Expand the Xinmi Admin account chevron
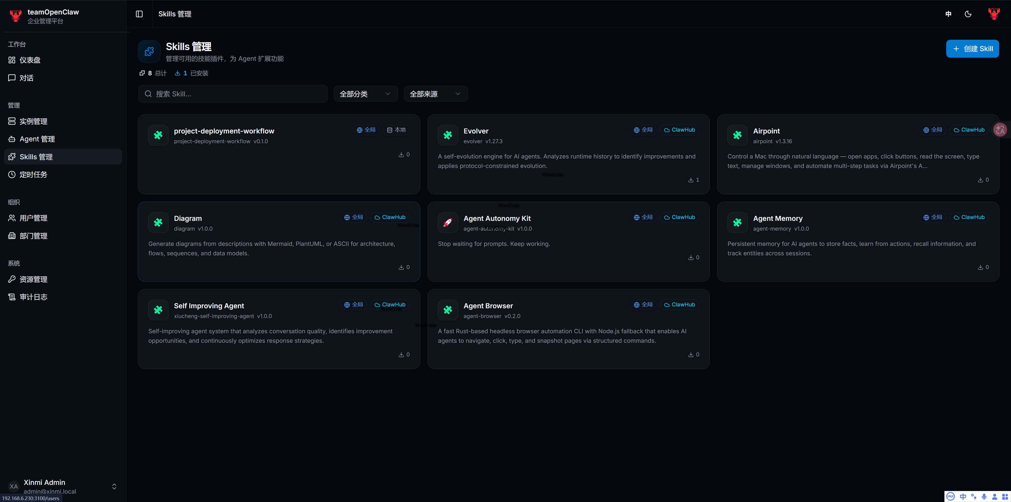This screenshot has height=502, width=1011. coord(114,486)
